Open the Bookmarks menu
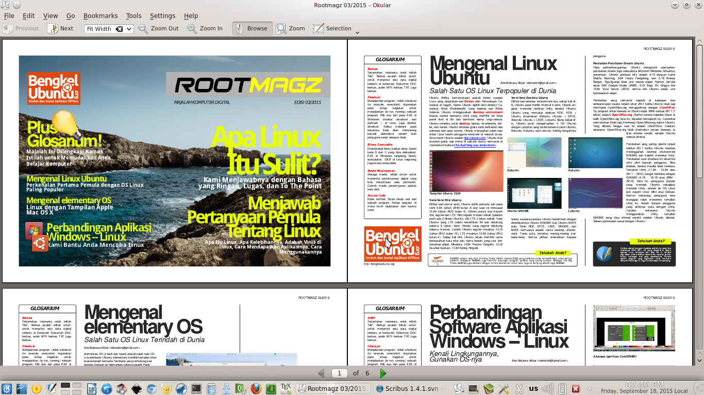The width and height of the screenshot is (704, 395). point(100,16)
